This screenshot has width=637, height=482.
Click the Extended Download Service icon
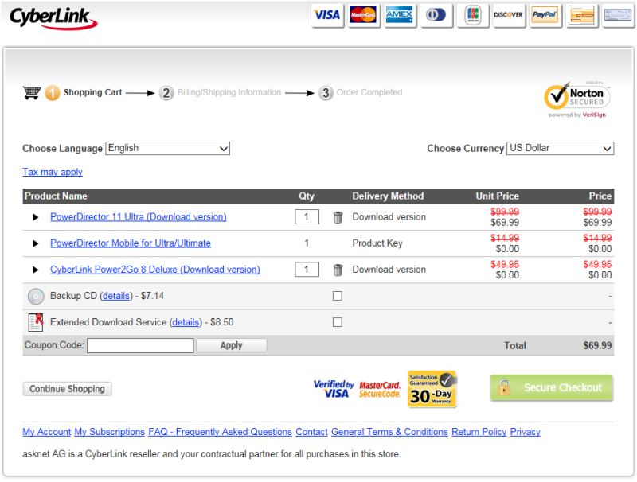(36, 323)
